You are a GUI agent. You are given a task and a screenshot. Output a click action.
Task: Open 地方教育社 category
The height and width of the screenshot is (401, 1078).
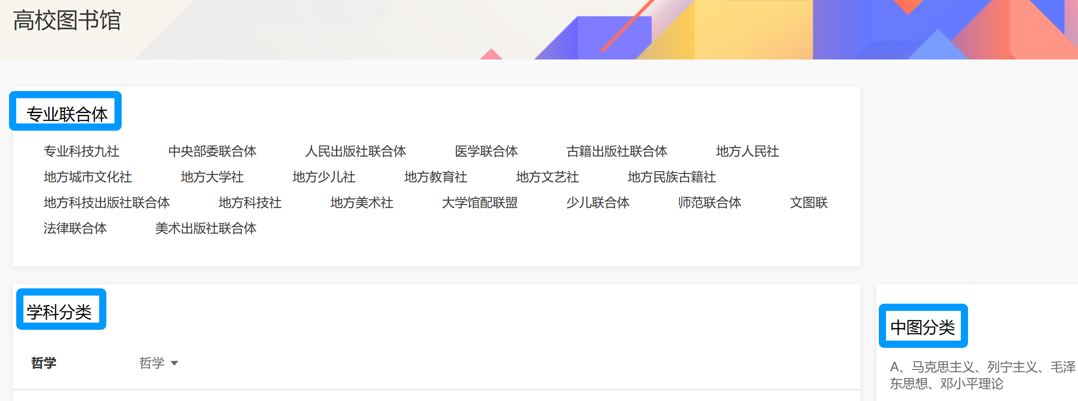[436, 177]
